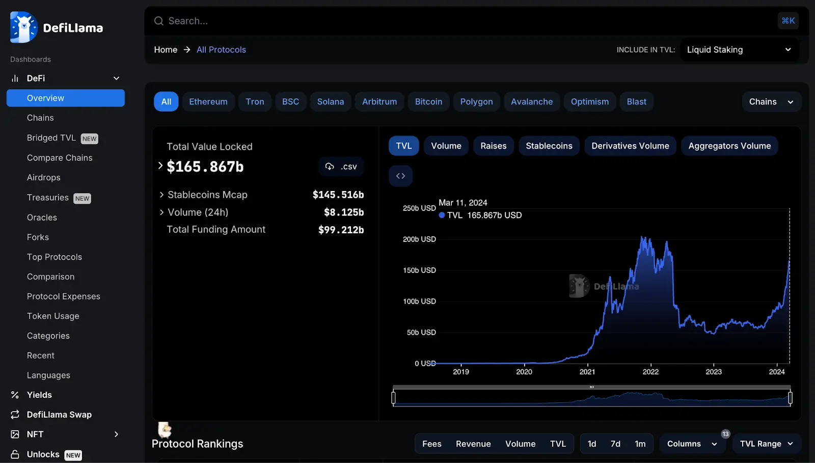The width and height of the screenshot is (815, 463).
Task: Select the Ethereum chain tab
Action: [208, 102]
